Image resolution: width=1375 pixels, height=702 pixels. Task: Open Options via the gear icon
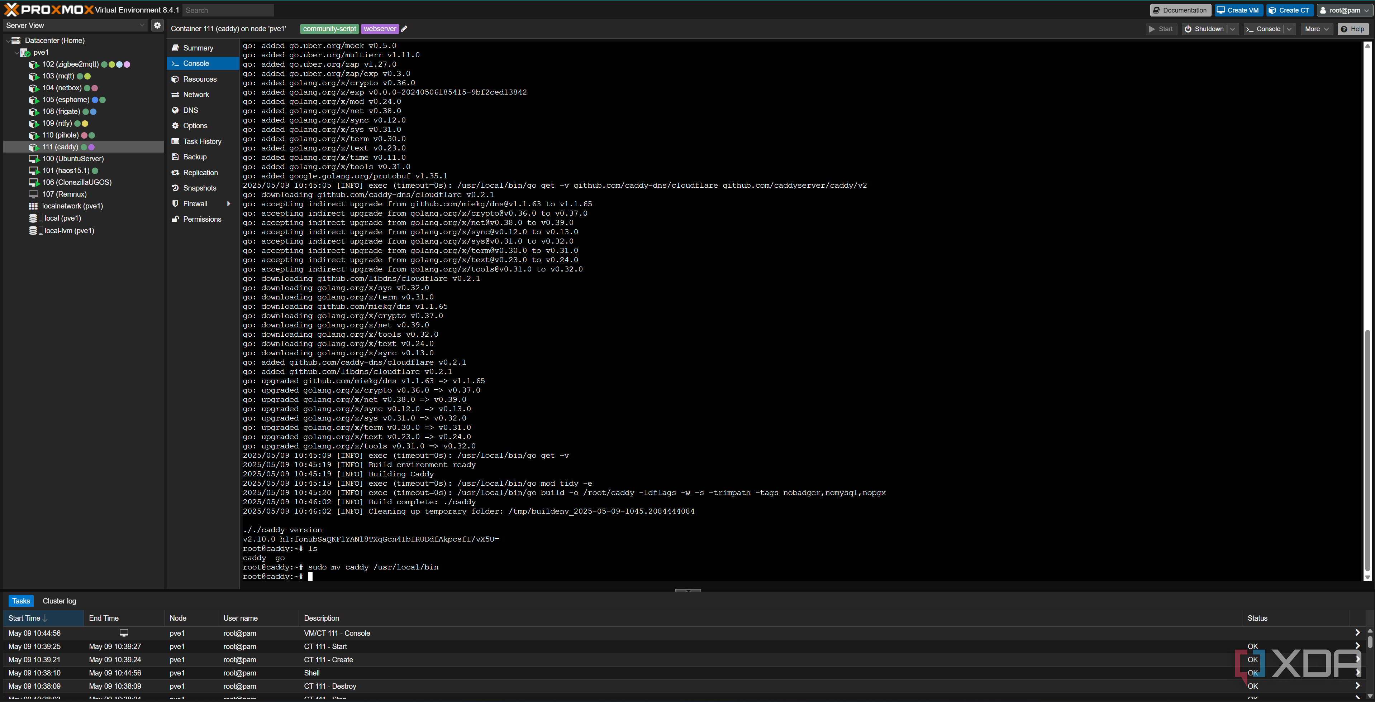tap(176, 125)
